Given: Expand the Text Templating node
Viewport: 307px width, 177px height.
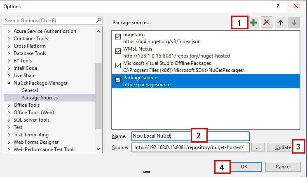Looking at the screenshot, I should [9, 135].
